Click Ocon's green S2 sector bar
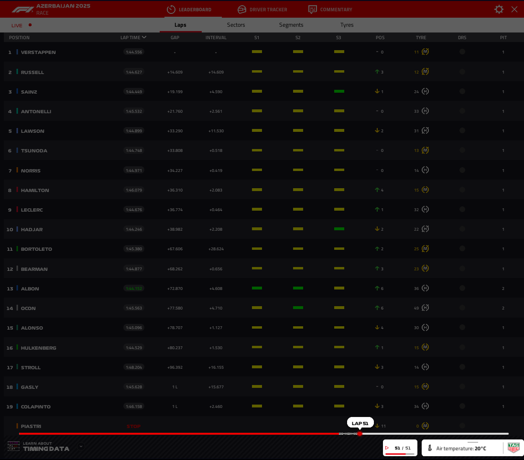This screenshot has width=524, height=460. (x=298, y=308)
